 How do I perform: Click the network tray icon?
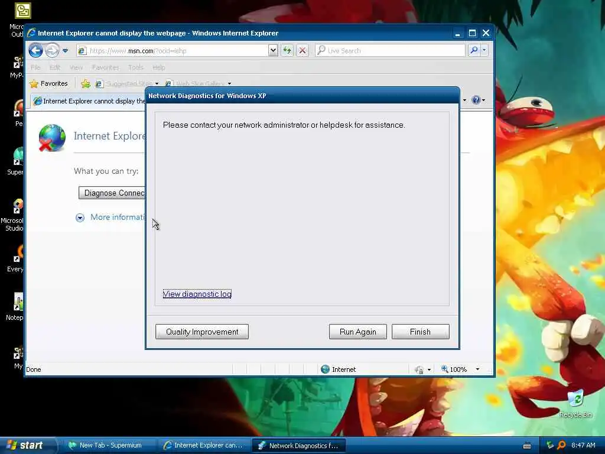point(550,445)
